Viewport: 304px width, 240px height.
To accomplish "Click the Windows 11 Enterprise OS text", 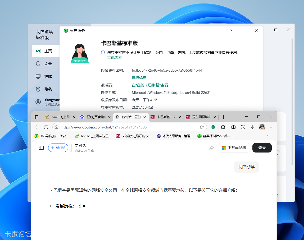I will click(x=171, y=93).
